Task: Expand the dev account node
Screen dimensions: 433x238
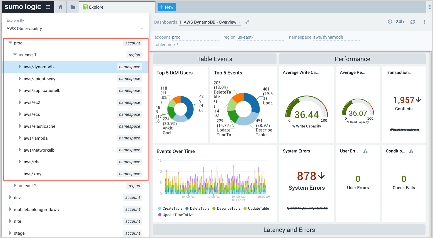Action: coord(10,197)
